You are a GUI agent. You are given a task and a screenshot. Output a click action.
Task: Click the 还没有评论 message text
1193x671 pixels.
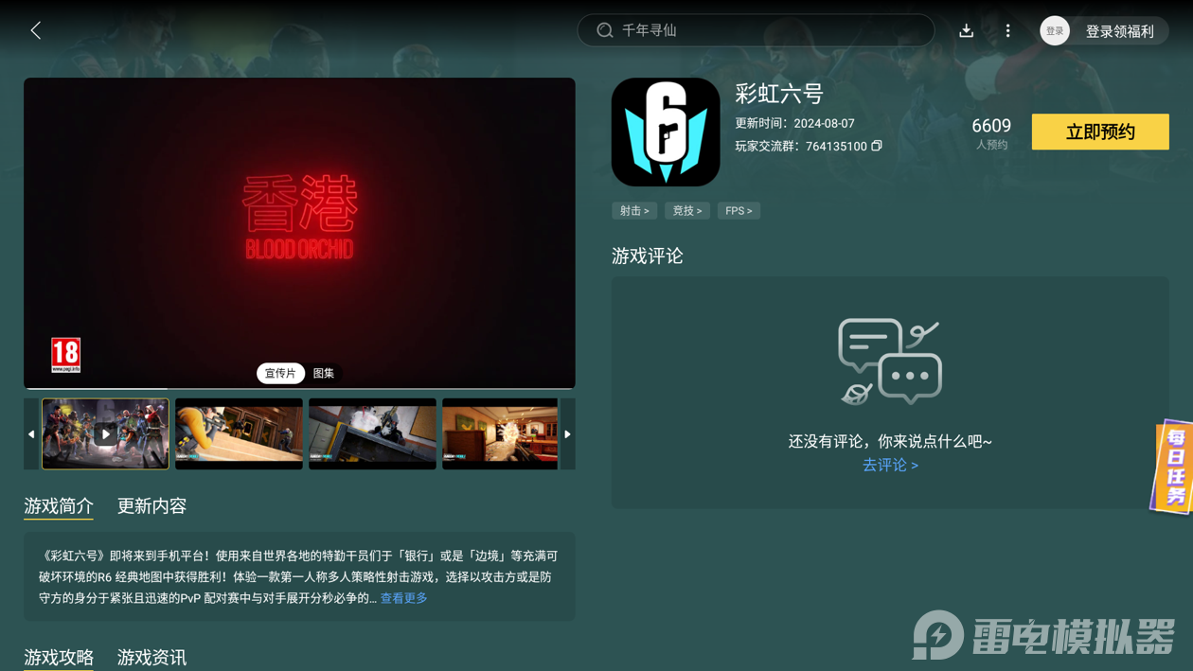890,441
